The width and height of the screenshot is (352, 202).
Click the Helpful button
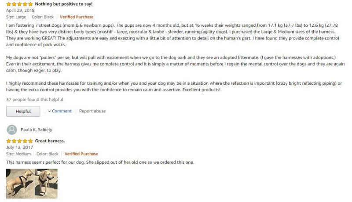tap(23, 111)
